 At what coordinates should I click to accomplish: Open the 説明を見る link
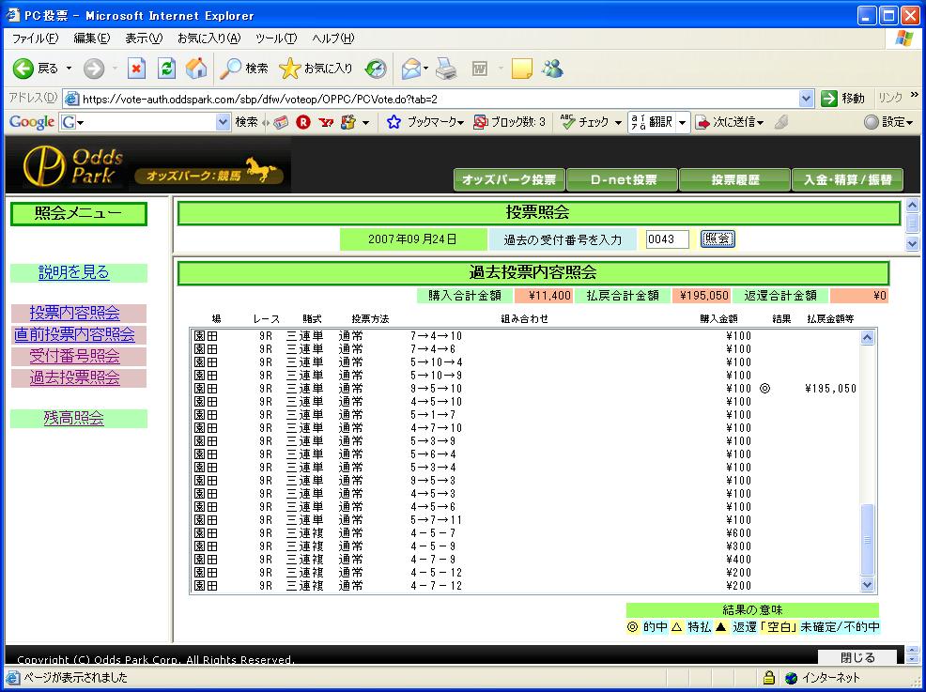pyautogui.click(x=74, y=272)
